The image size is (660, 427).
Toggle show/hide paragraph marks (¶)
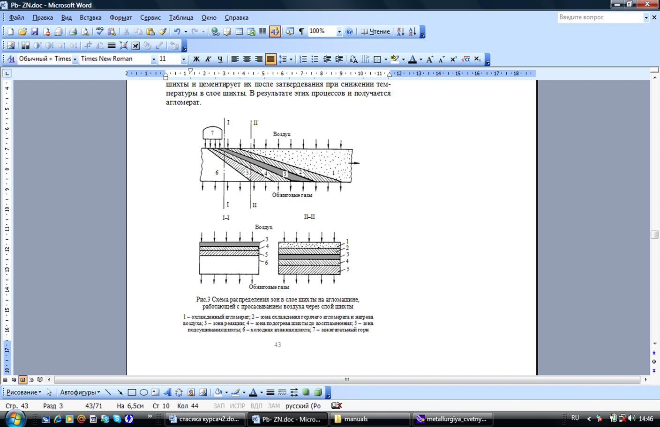point(301,32)
